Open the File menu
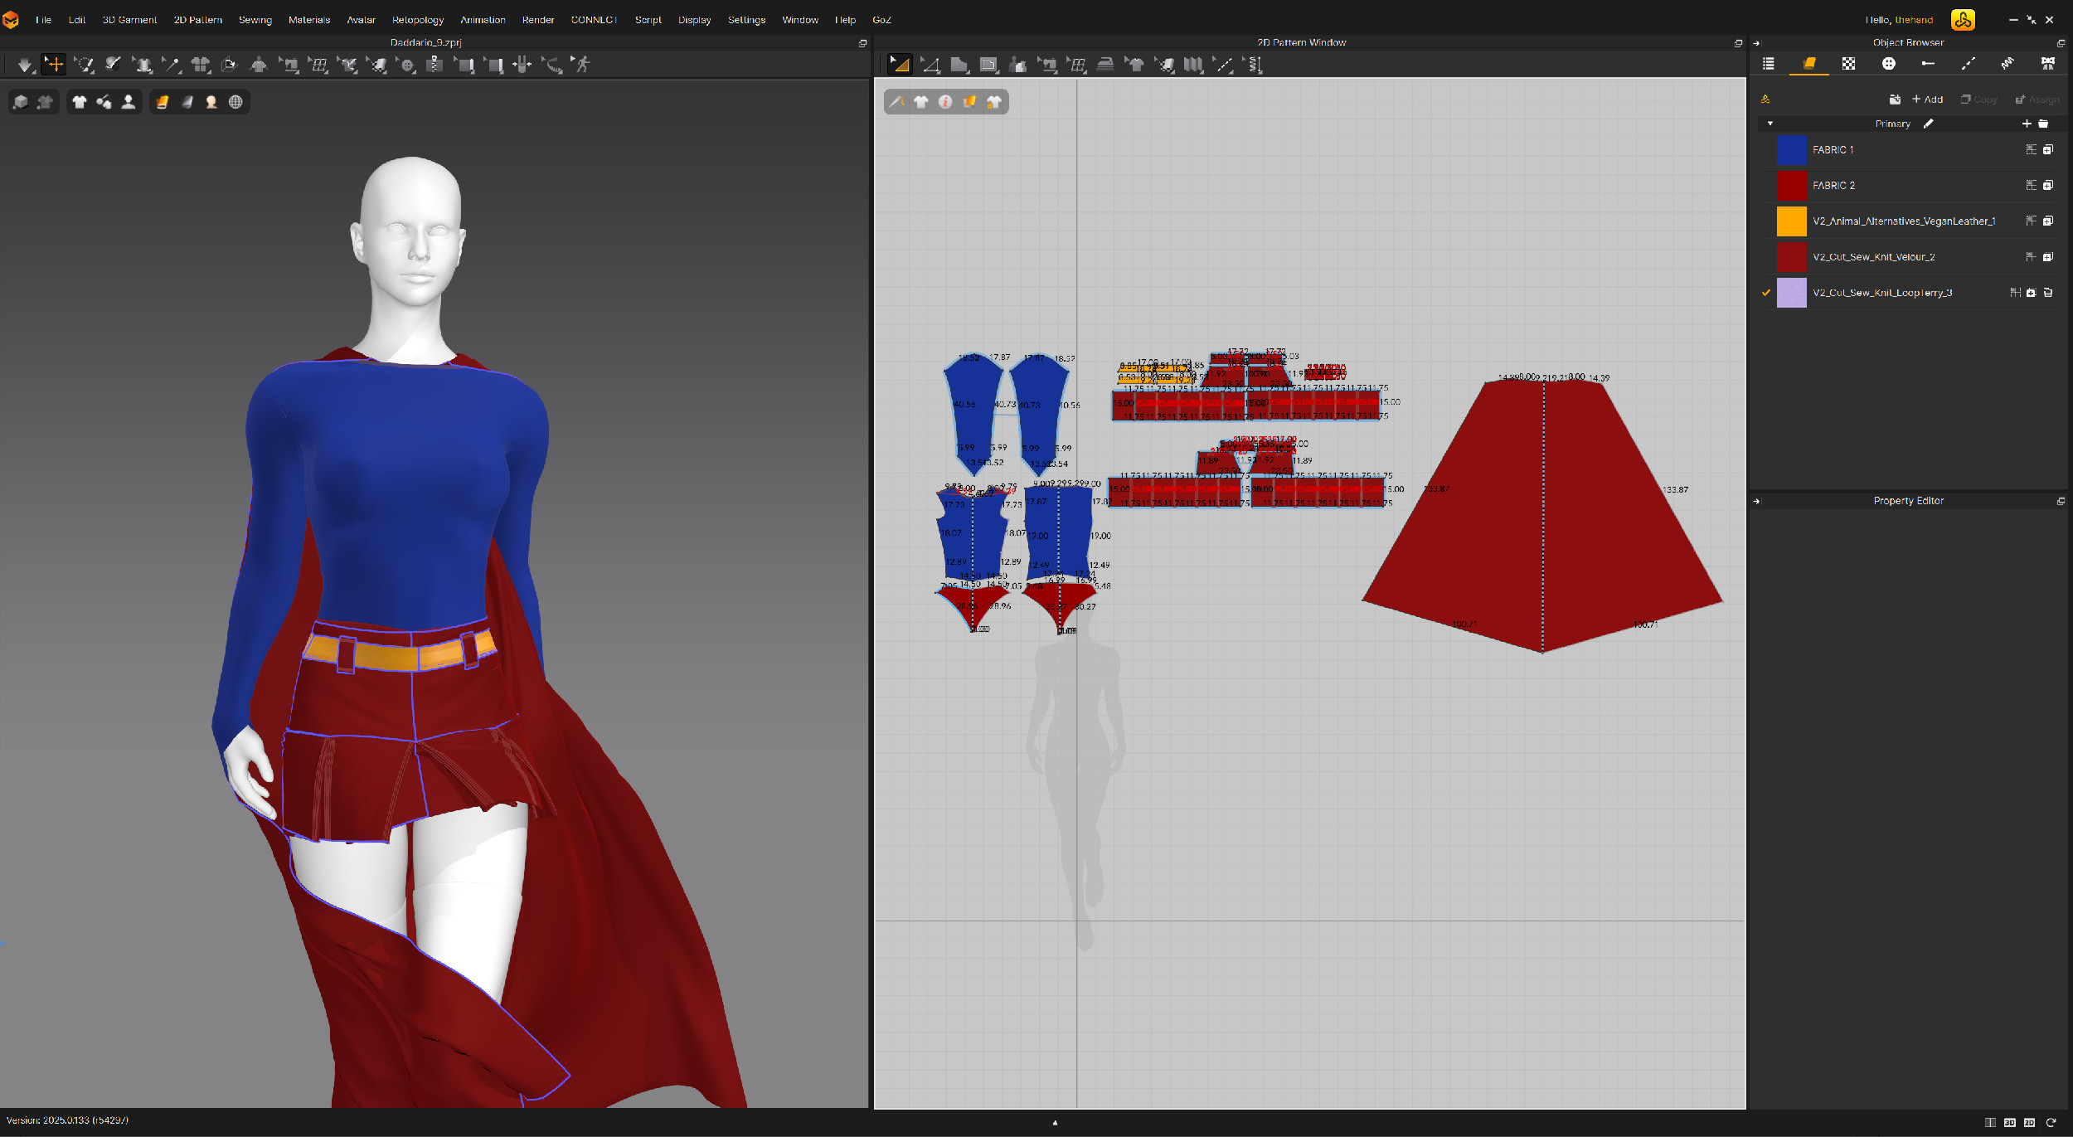2073x1137 pixels. [x=43, y=20]
